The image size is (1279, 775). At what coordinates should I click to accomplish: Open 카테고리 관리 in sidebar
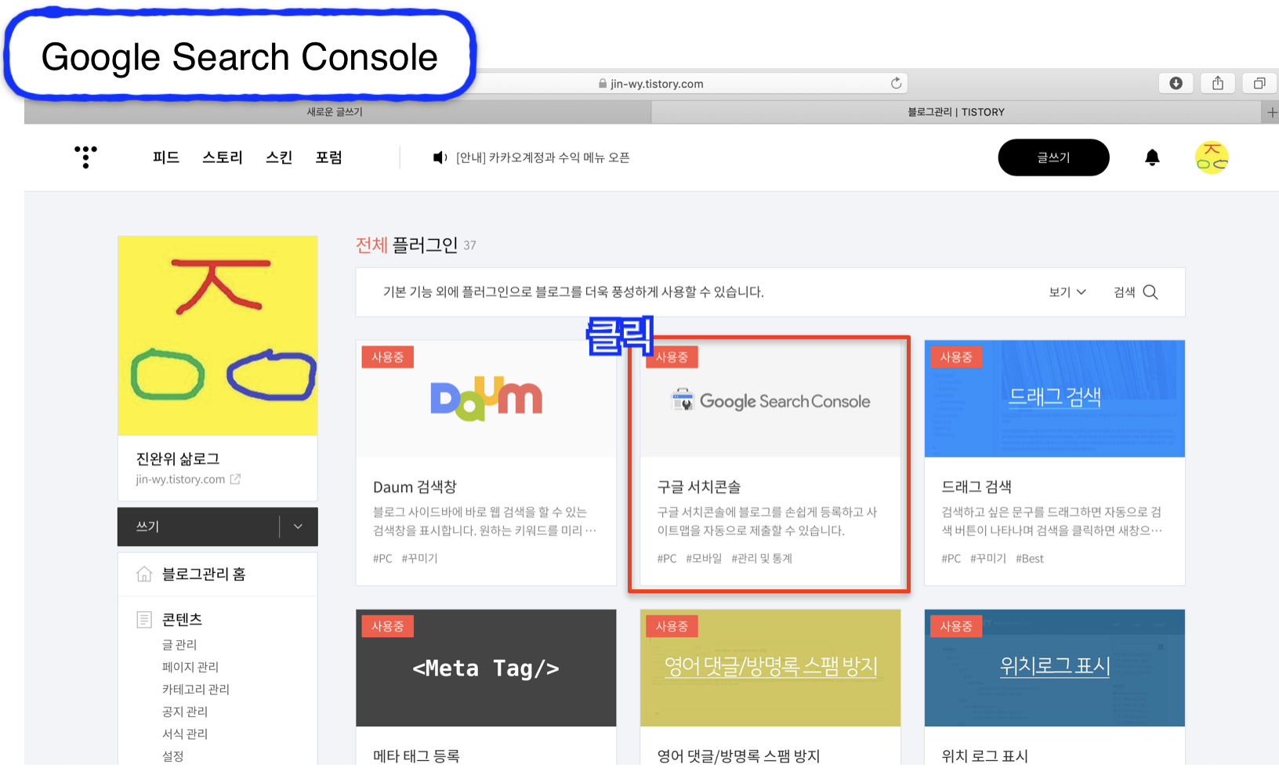point(196,690)
